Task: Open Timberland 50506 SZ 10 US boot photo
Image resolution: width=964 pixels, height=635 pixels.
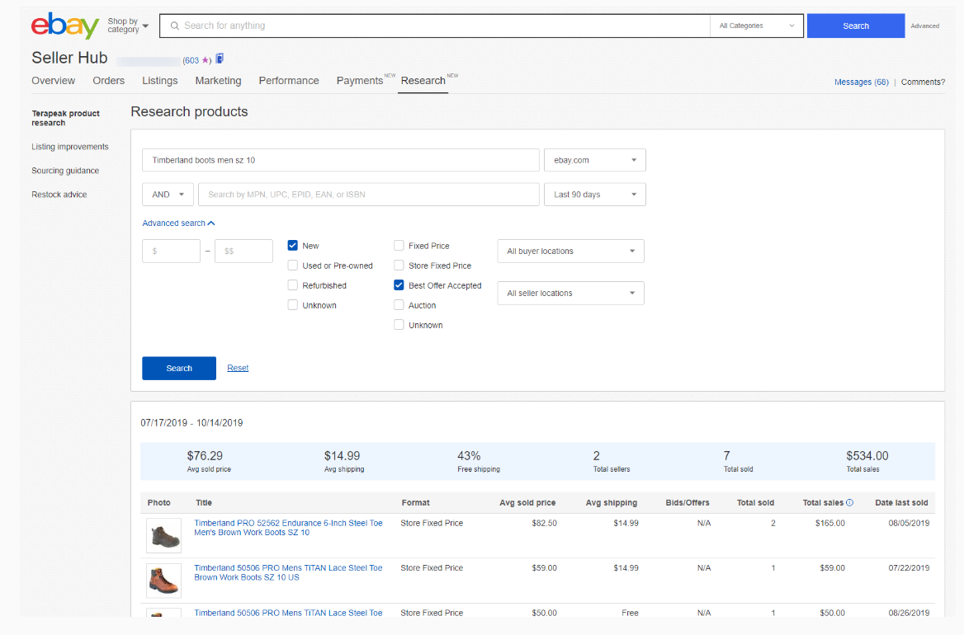Action: pyautogui.click(x=163, y=581)
